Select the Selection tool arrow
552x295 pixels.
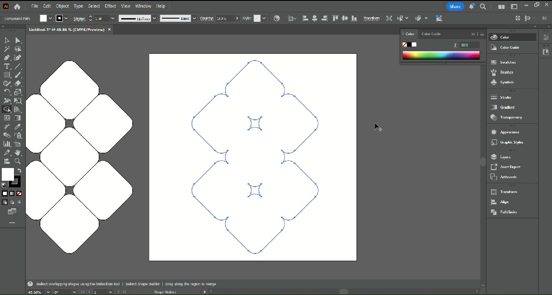(7, 40)
